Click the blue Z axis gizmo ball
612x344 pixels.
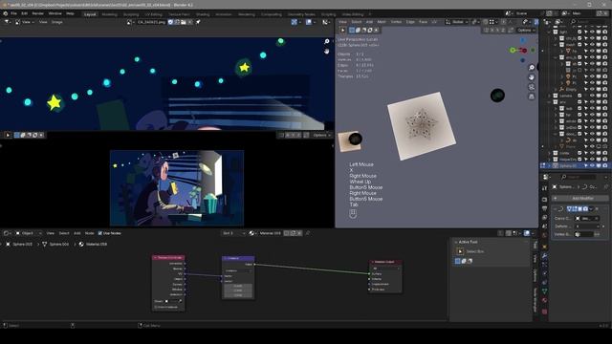tap(523, 40)
